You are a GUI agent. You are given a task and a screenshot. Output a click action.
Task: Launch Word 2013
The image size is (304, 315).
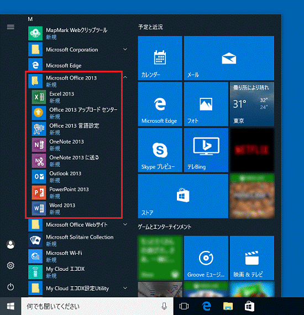tap(76, 208)
